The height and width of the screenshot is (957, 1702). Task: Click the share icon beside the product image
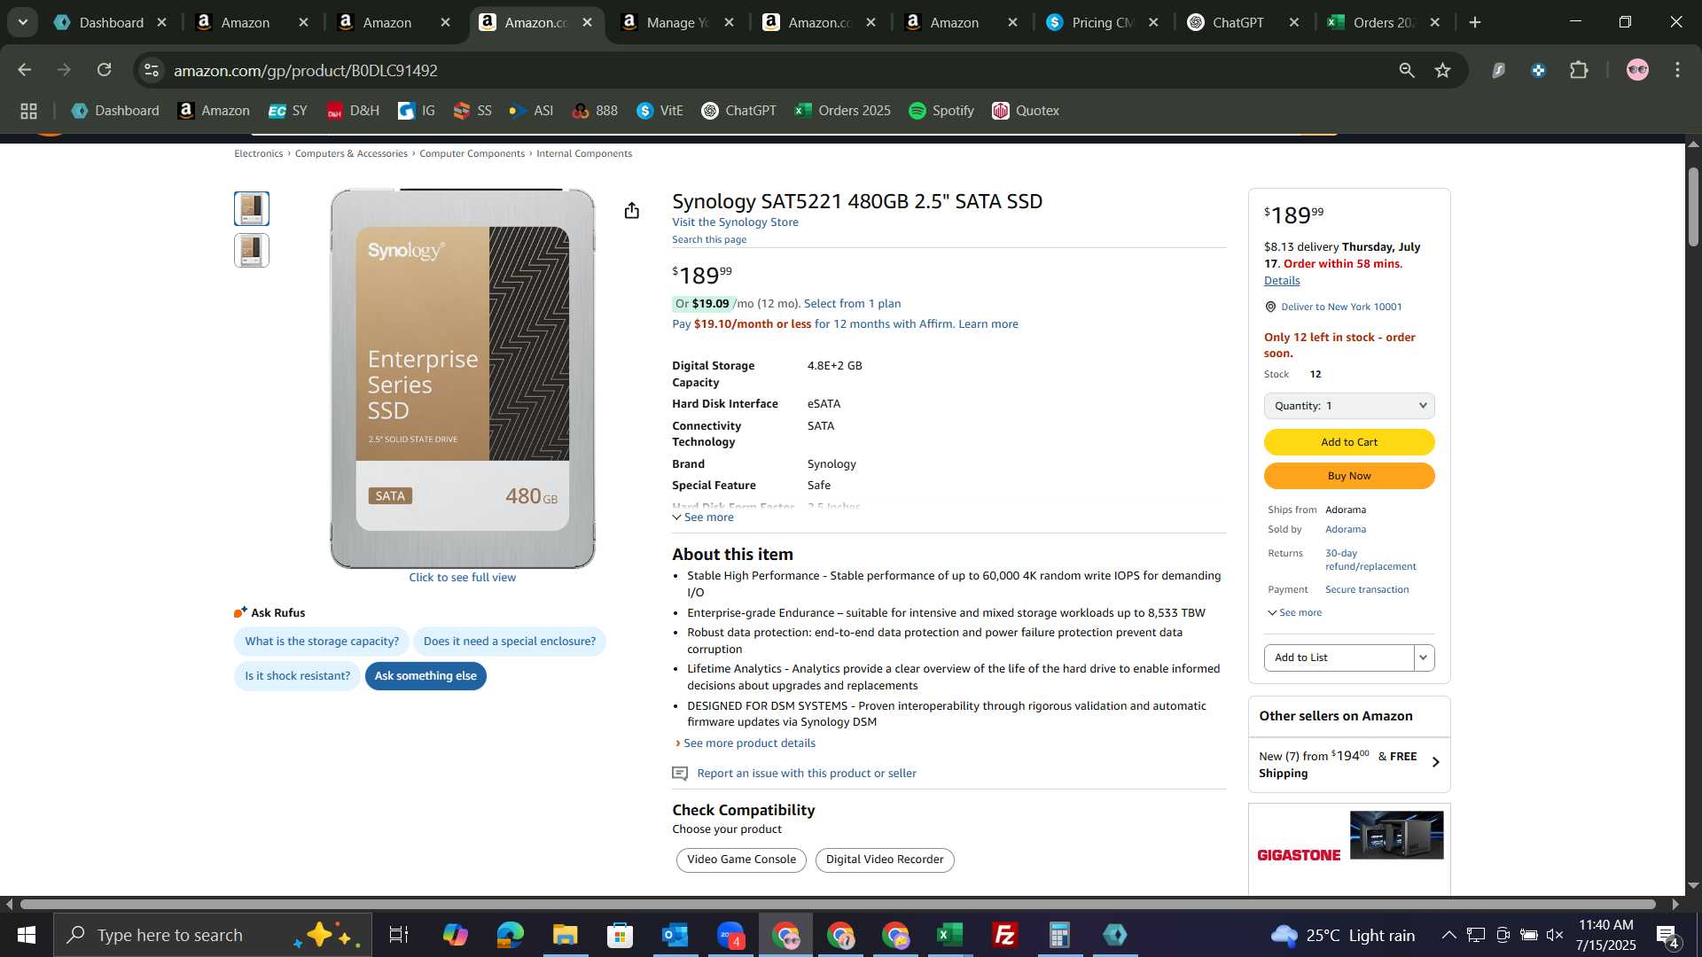[631, 211]
